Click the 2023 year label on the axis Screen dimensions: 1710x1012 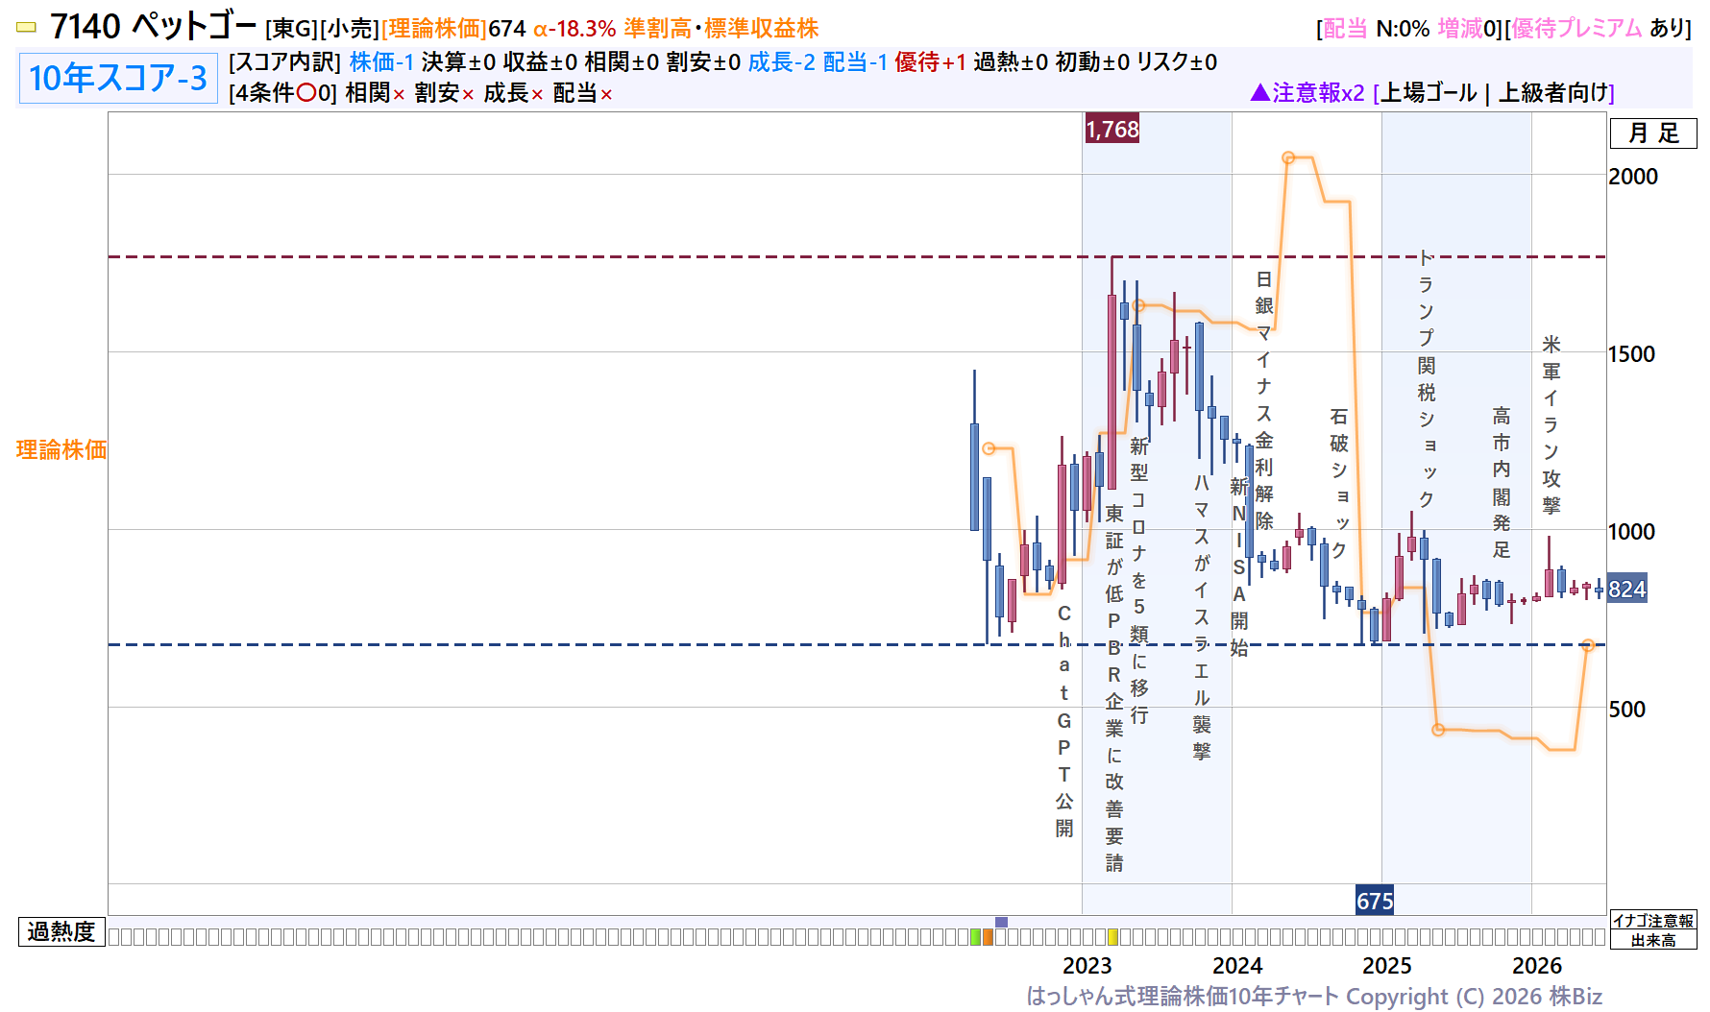(1087, 965)
